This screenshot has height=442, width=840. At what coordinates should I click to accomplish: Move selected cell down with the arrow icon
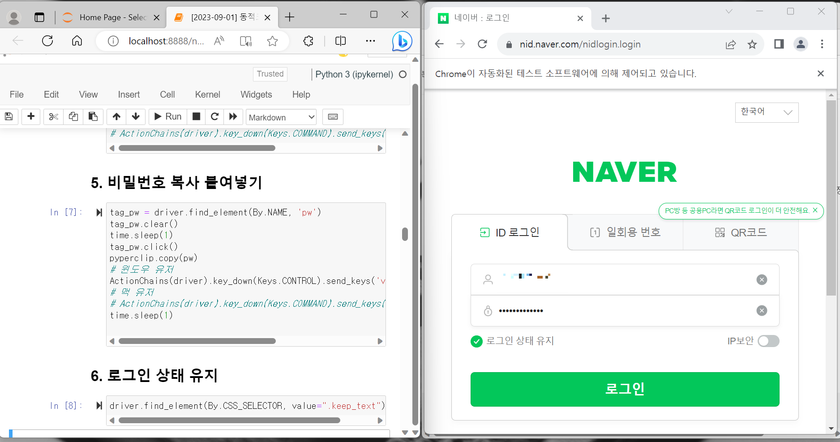[136, 117]
